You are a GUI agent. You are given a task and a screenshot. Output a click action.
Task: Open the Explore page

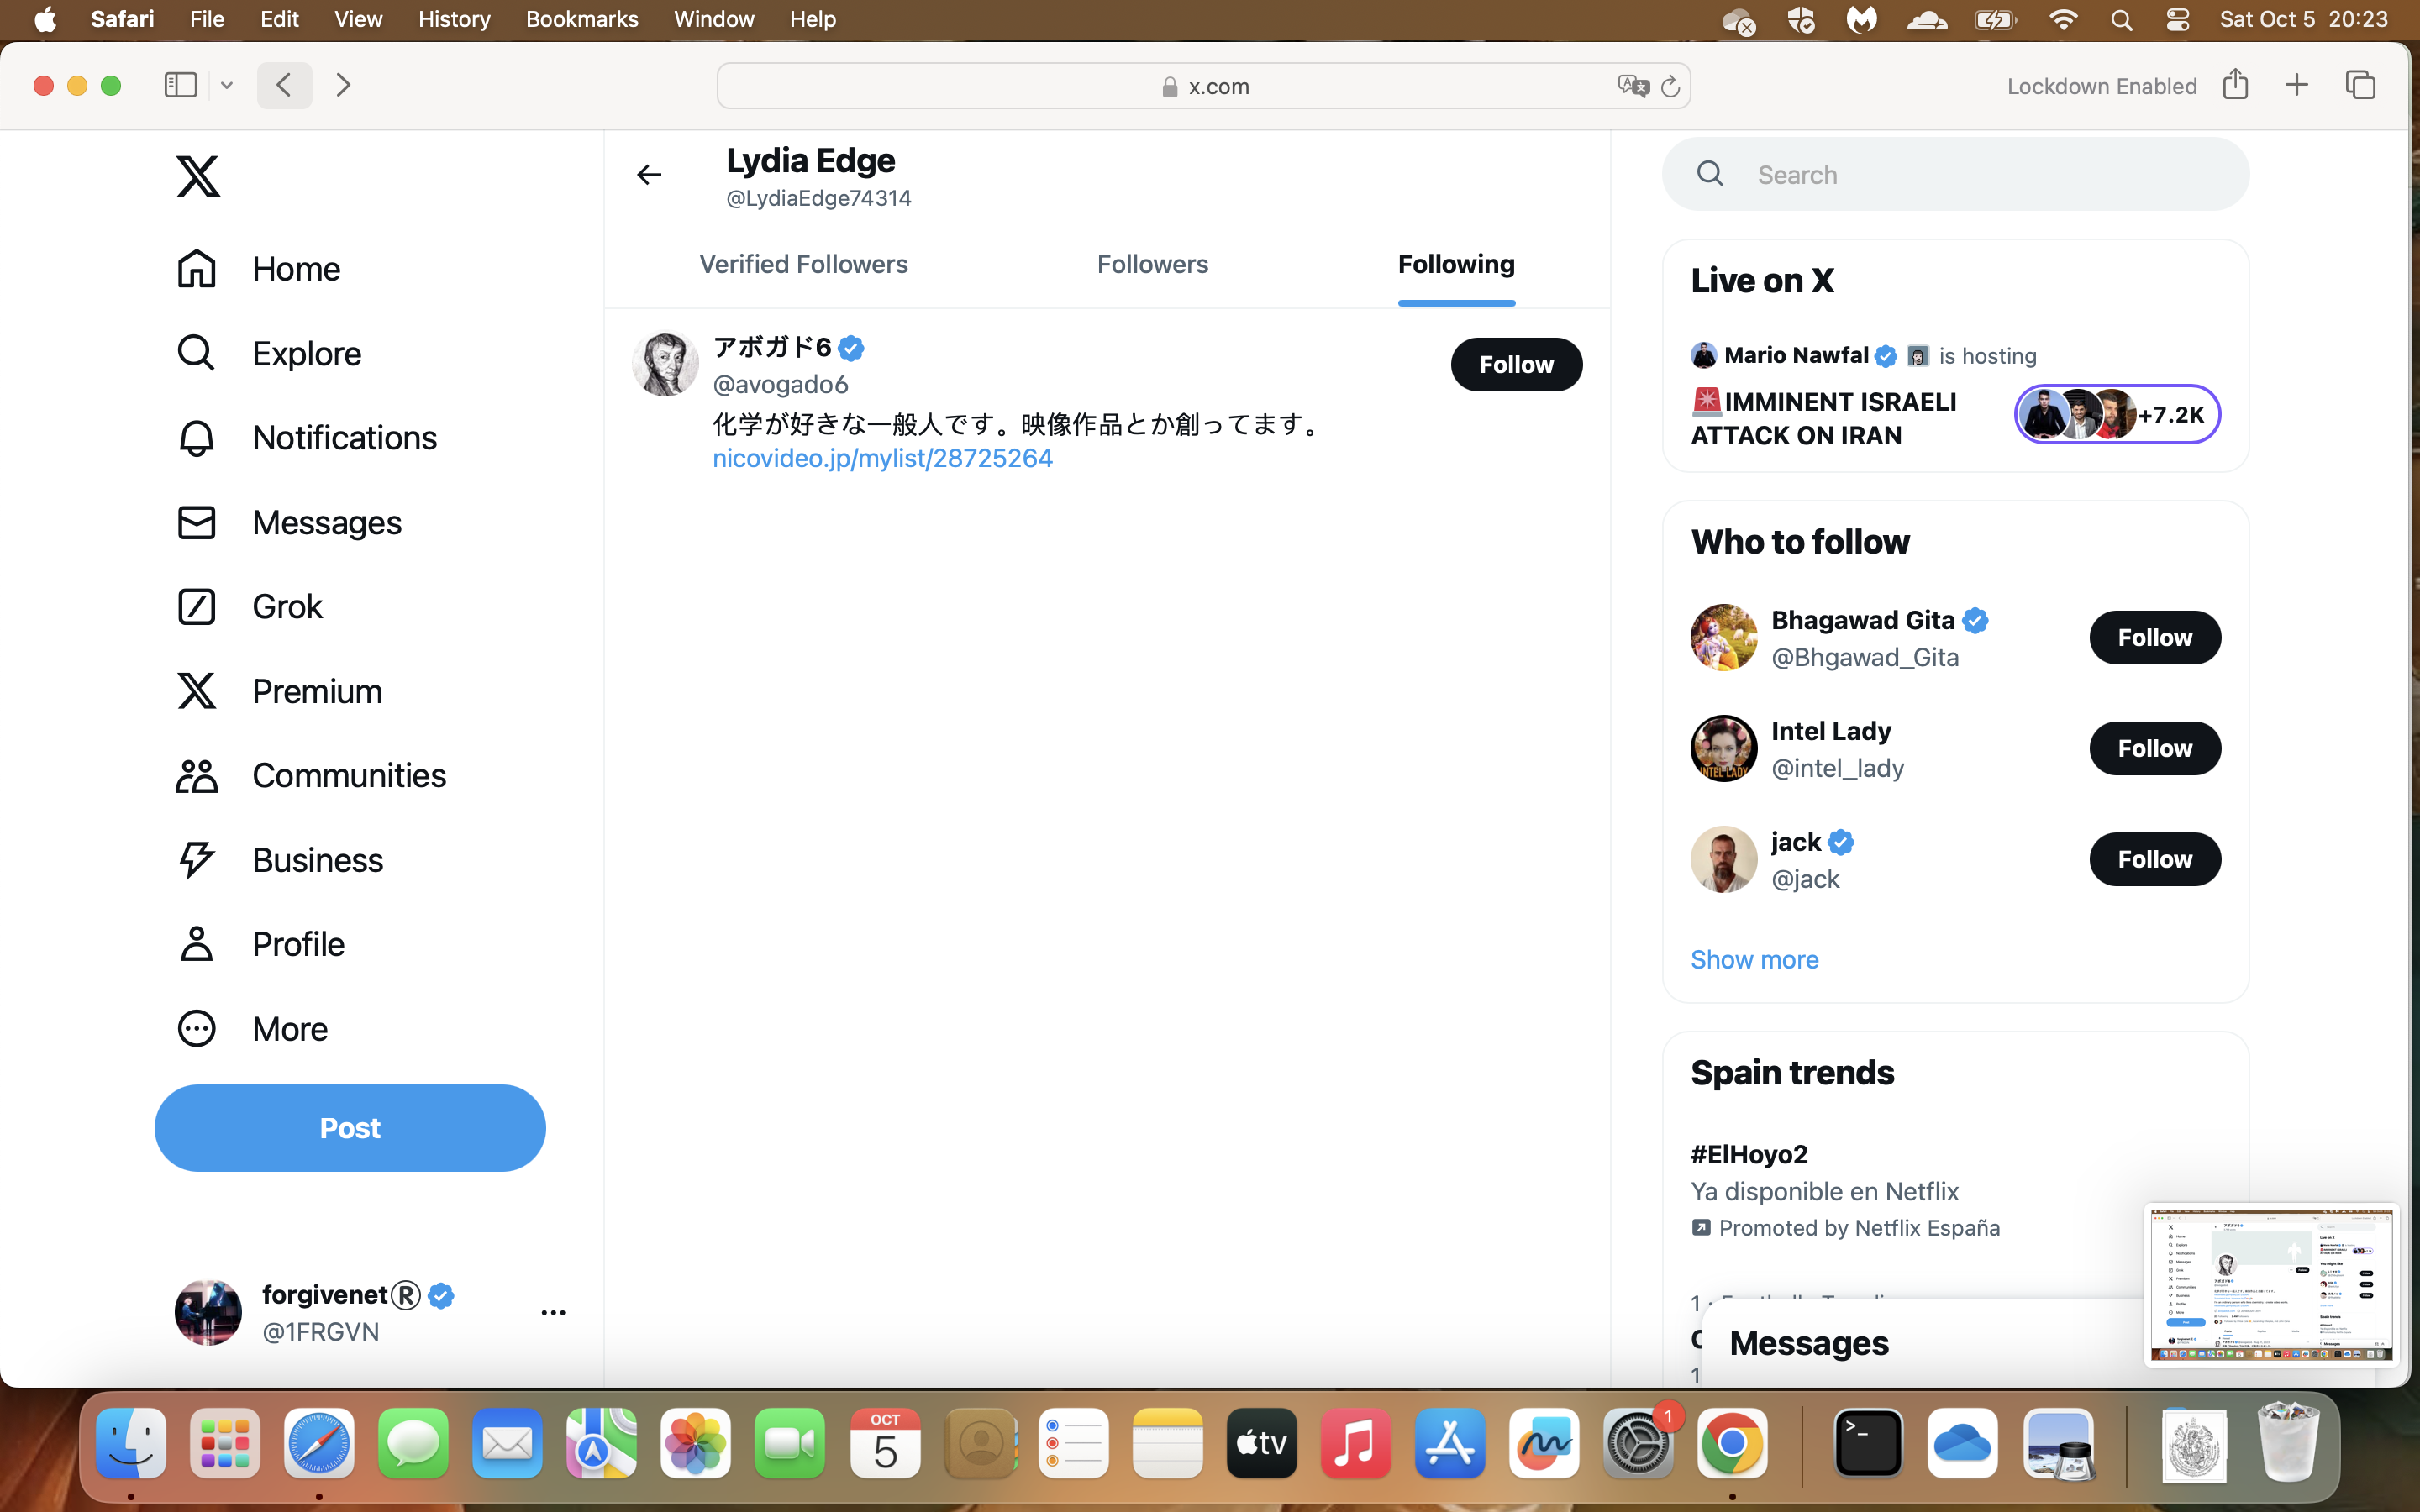tap(268, 353)
